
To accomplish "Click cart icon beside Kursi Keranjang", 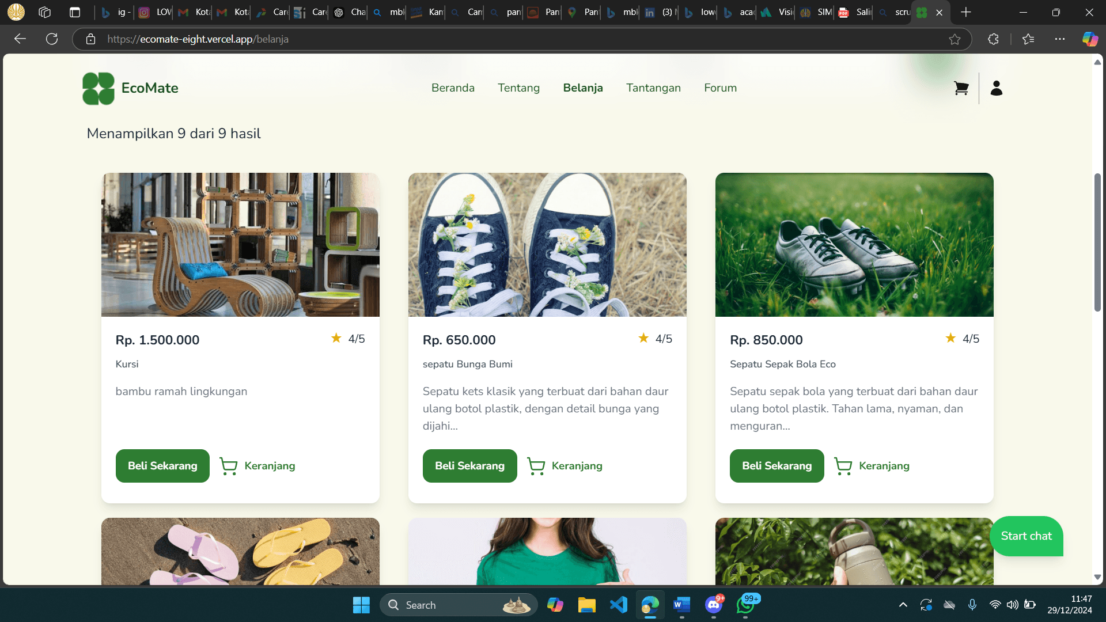I will pos(229,466).
